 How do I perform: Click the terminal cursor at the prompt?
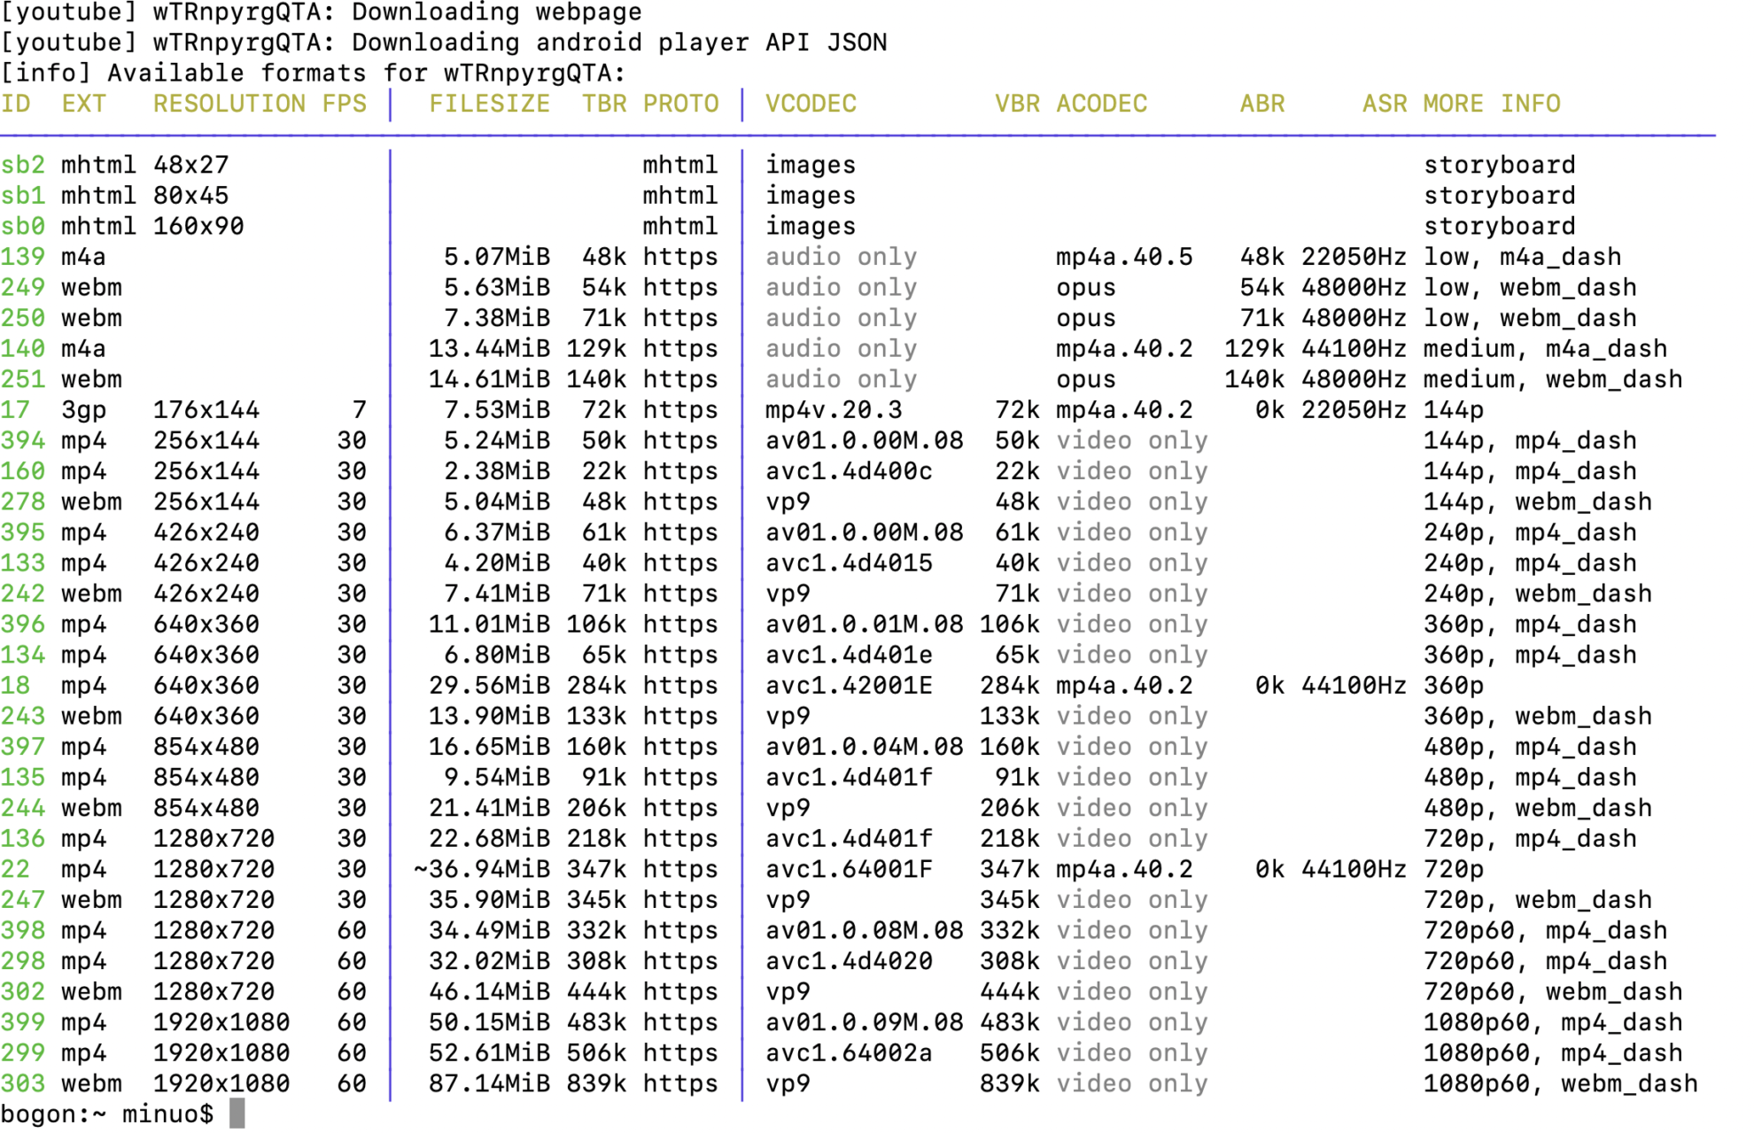click(237, 1114)
